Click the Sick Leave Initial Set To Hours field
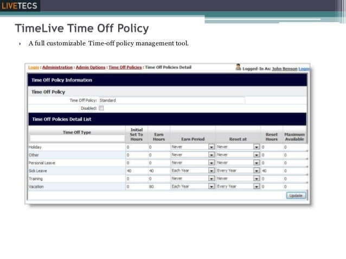The image size is (346, 259). [x=137, y=171]
